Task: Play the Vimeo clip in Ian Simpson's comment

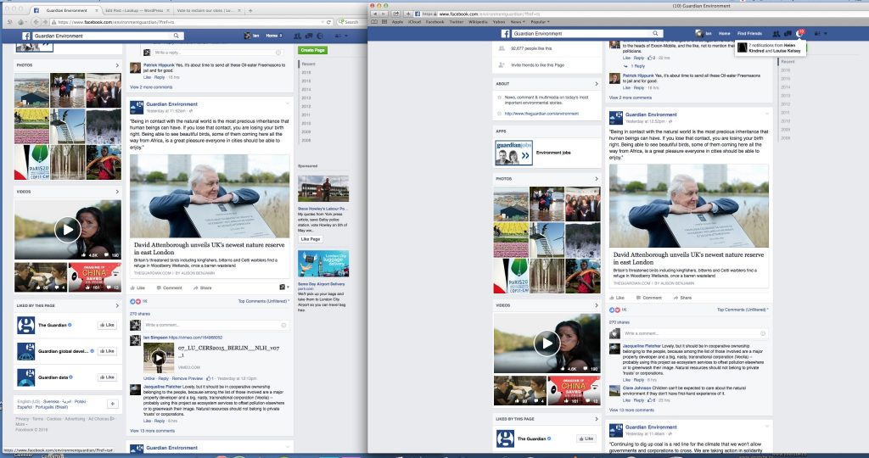Action: (x=159, y=358)
